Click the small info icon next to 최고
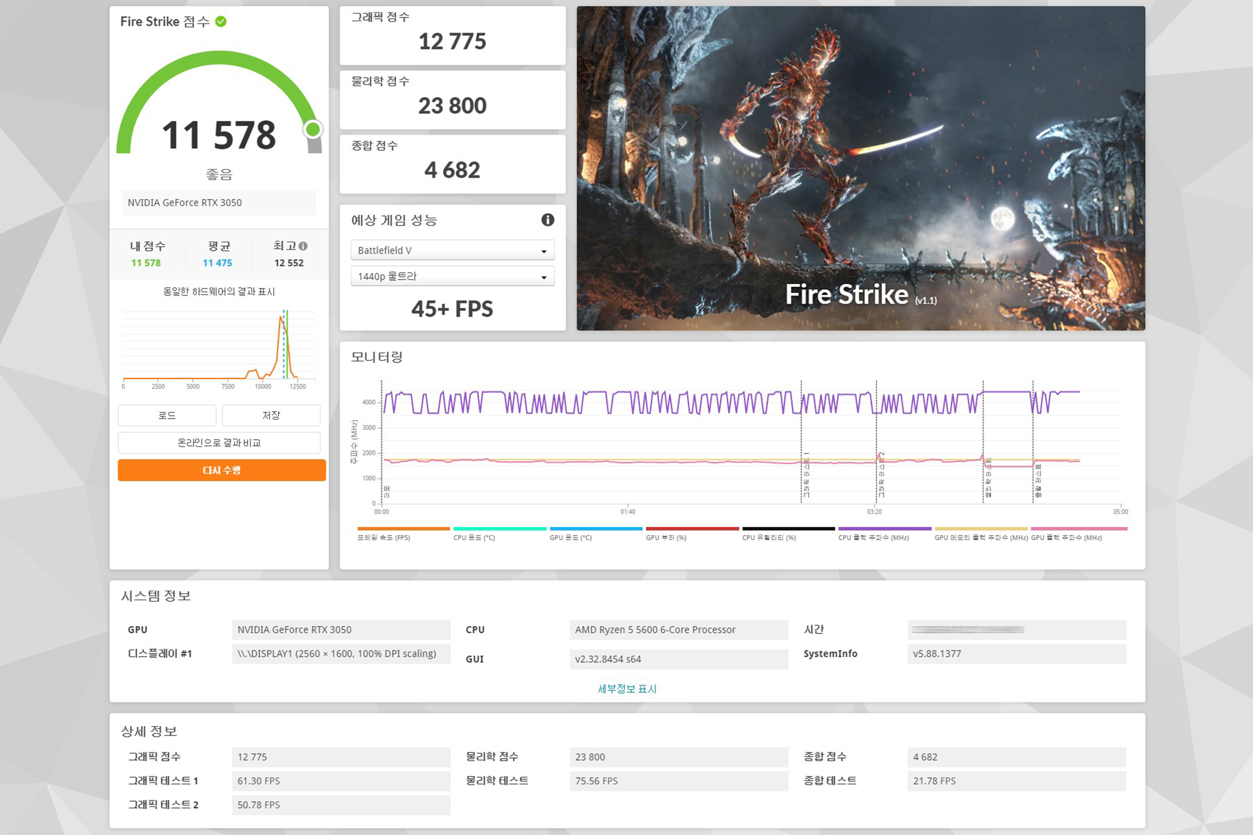 303,246
